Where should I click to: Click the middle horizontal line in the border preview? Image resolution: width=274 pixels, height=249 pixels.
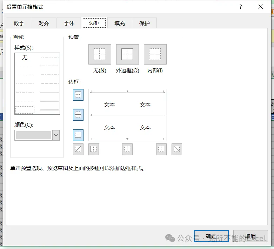pos(128,115)
